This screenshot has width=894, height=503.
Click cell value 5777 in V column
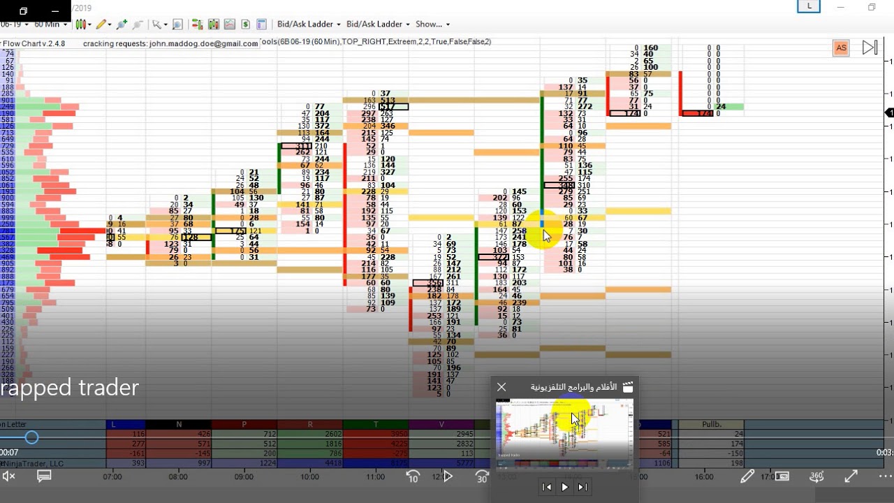(464, 462)
